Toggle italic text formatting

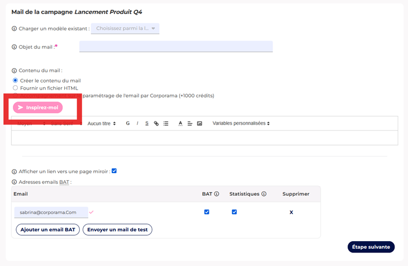(137, 124)
